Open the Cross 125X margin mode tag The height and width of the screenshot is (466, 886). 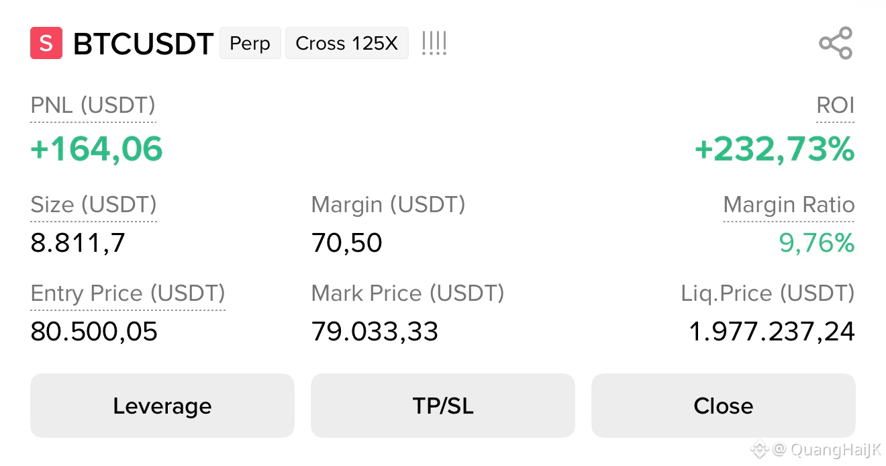pyautogui.click(x=347, y=43)
